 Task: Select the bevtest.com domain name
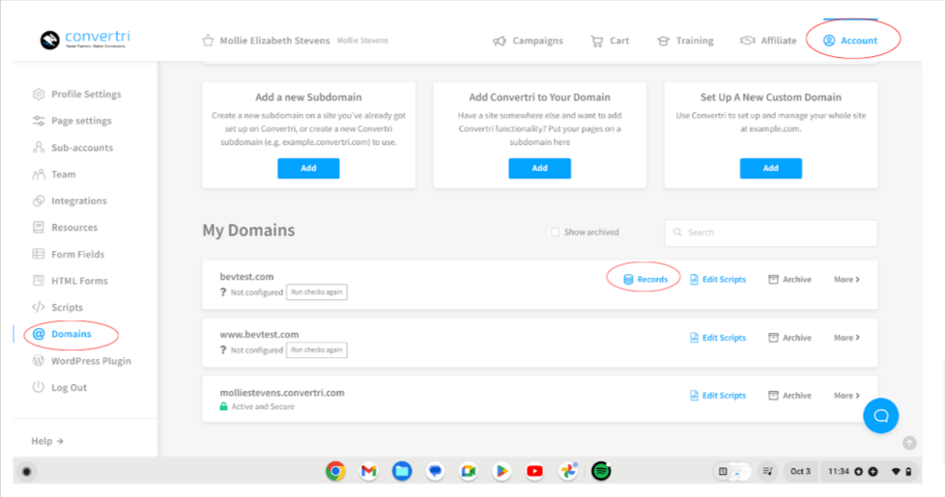246,276
